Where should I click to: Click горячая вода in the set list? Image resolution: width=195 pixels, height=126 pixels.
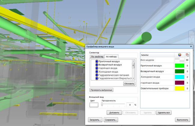pyautogui.click(x=108, y=68)
